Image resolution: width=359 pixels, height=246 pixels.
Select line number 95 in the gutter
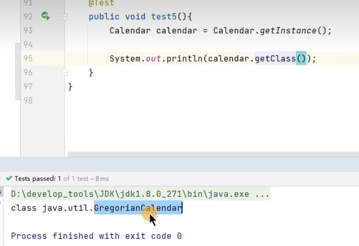click(28, 58)
